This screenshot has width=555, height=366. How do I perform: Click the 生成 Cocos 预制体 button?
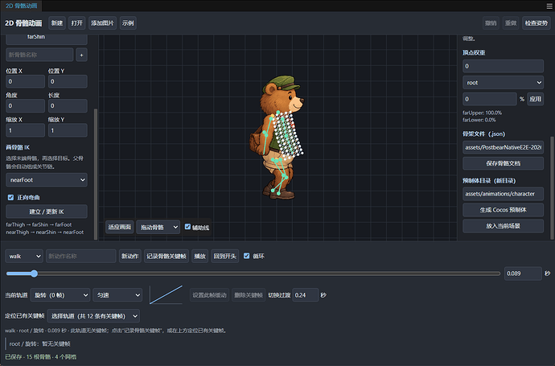pos(503,210)
